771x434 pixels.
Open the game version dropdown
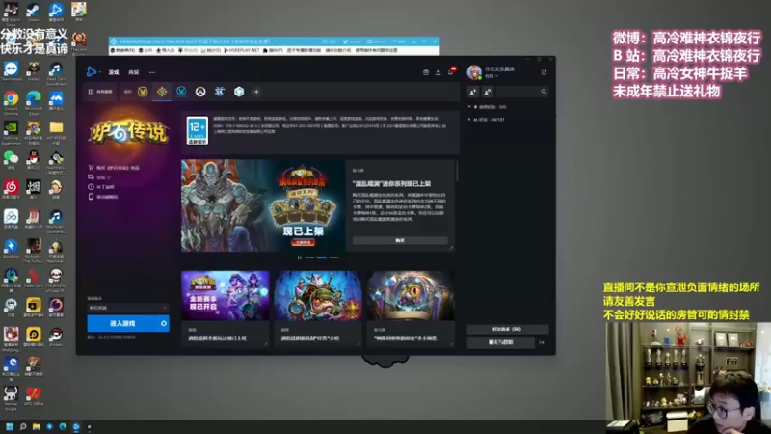click(128, 308)
